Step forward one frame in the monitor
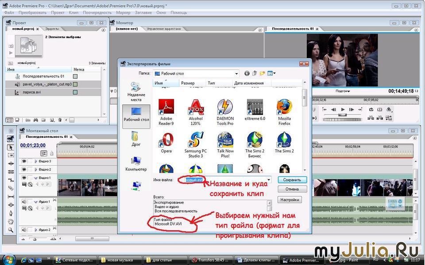This screenshot has height=265, width=425. click(x=352, y=110)
